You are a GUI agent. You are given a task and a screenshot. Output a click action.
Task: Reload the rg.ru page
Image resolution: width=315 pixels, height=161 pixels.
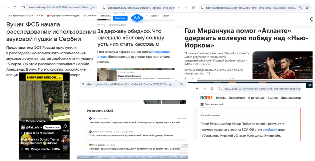[x=212, y=89]
